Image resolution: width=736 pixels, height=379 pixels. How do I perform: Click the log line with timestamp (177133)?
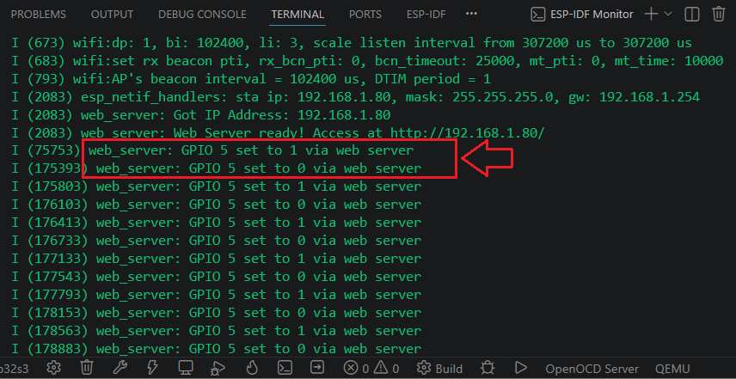pyautogui.click(x=216, y=259)
